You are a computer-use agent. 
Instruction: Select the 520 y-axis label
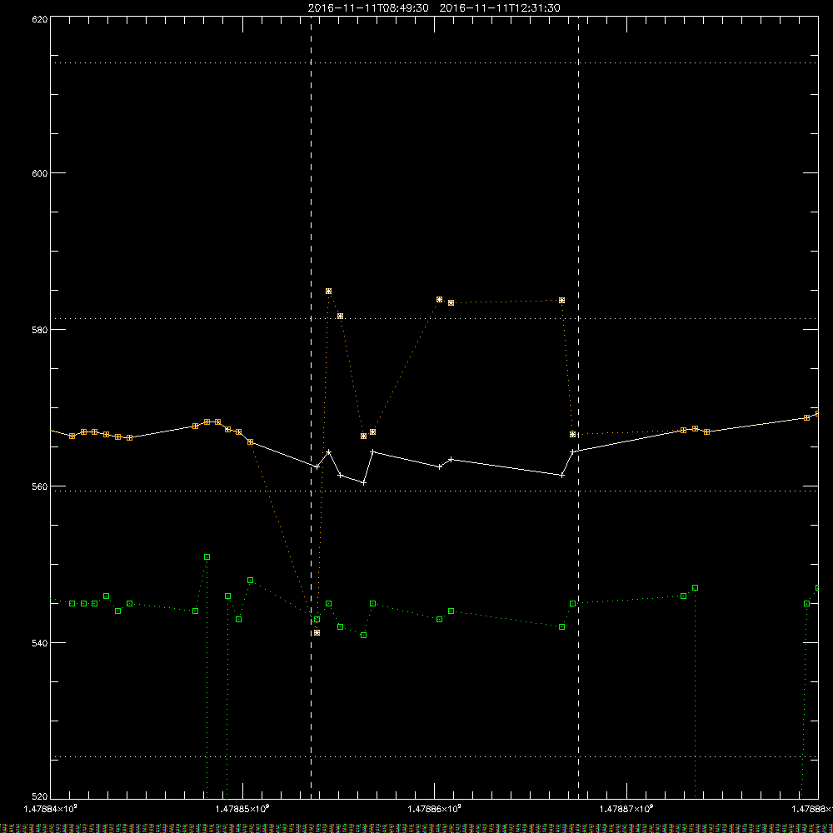pyautogui.click(x=40, y=796)
